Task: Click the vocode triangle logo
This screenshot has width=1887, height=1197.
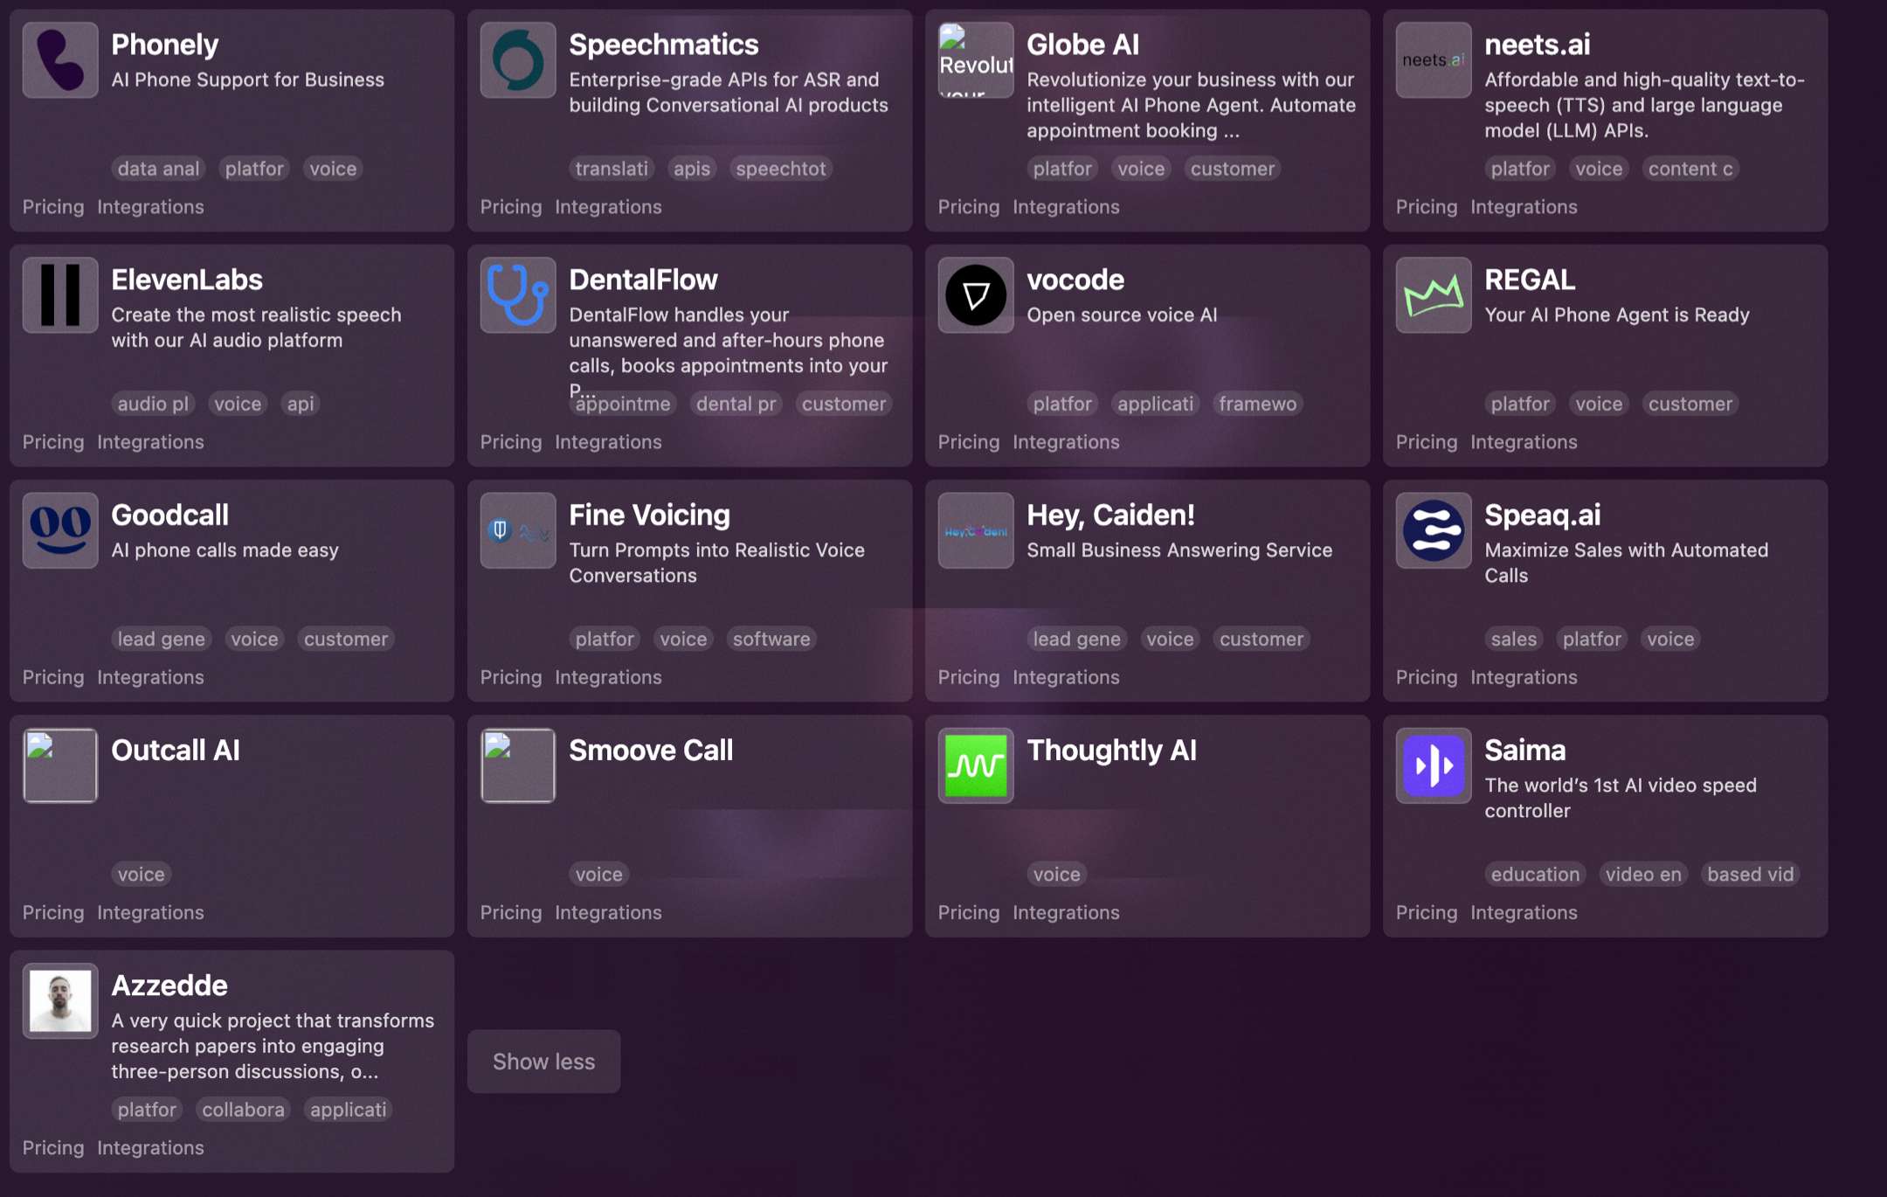Action: [x=976, y=295]
